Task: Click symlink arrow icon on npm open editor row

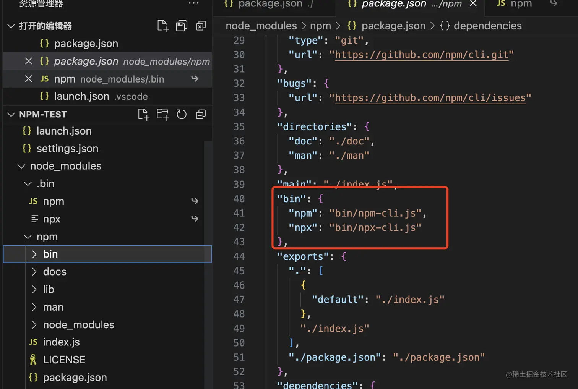Action: coord(195,78)
